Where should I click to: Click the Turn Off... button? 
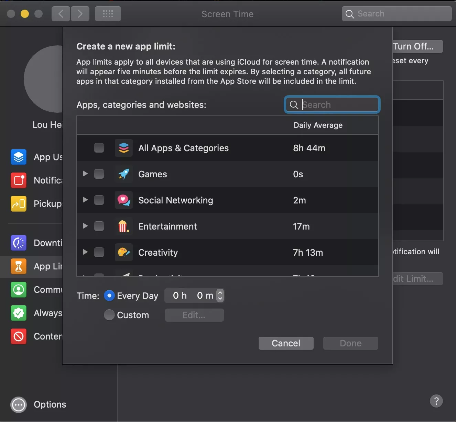point(417,46)
